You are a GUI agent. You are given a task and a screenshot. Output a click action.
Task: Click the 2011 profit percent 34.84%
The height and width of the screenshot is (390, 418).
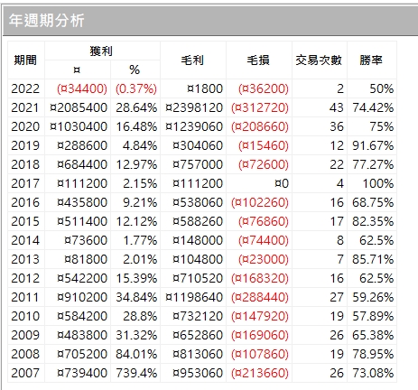click(136, 297)
